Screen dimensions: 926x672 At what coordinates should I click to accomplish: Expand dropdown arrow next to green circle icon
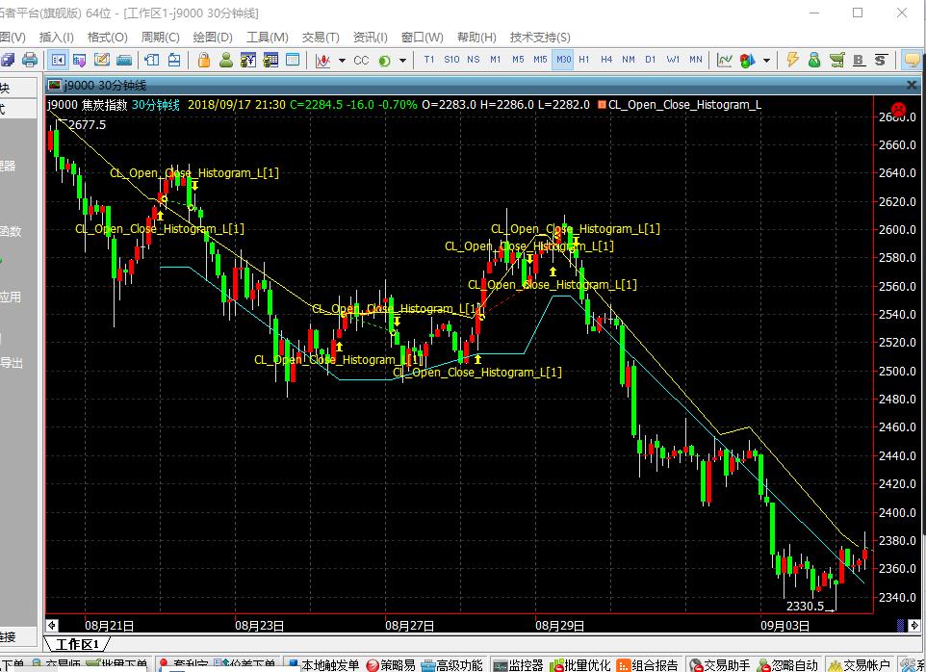402,61
